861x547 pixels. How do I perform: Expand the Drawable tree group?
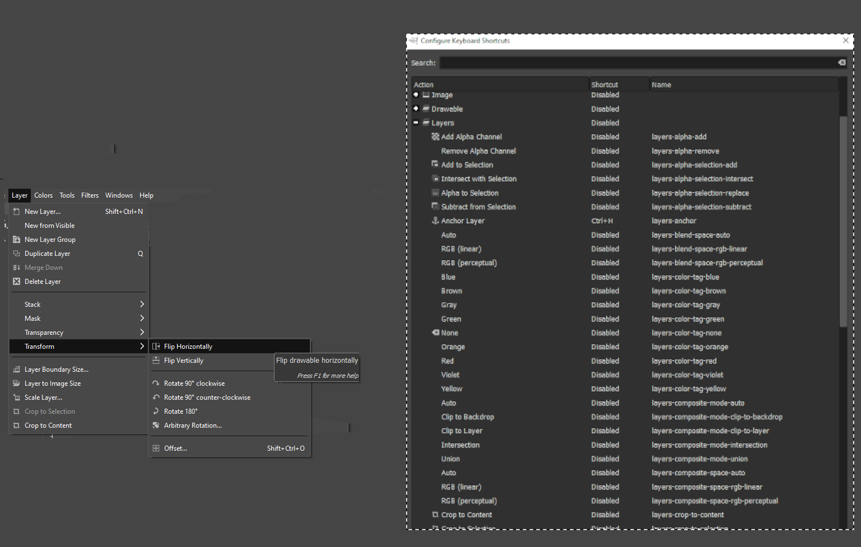point(416,109)
